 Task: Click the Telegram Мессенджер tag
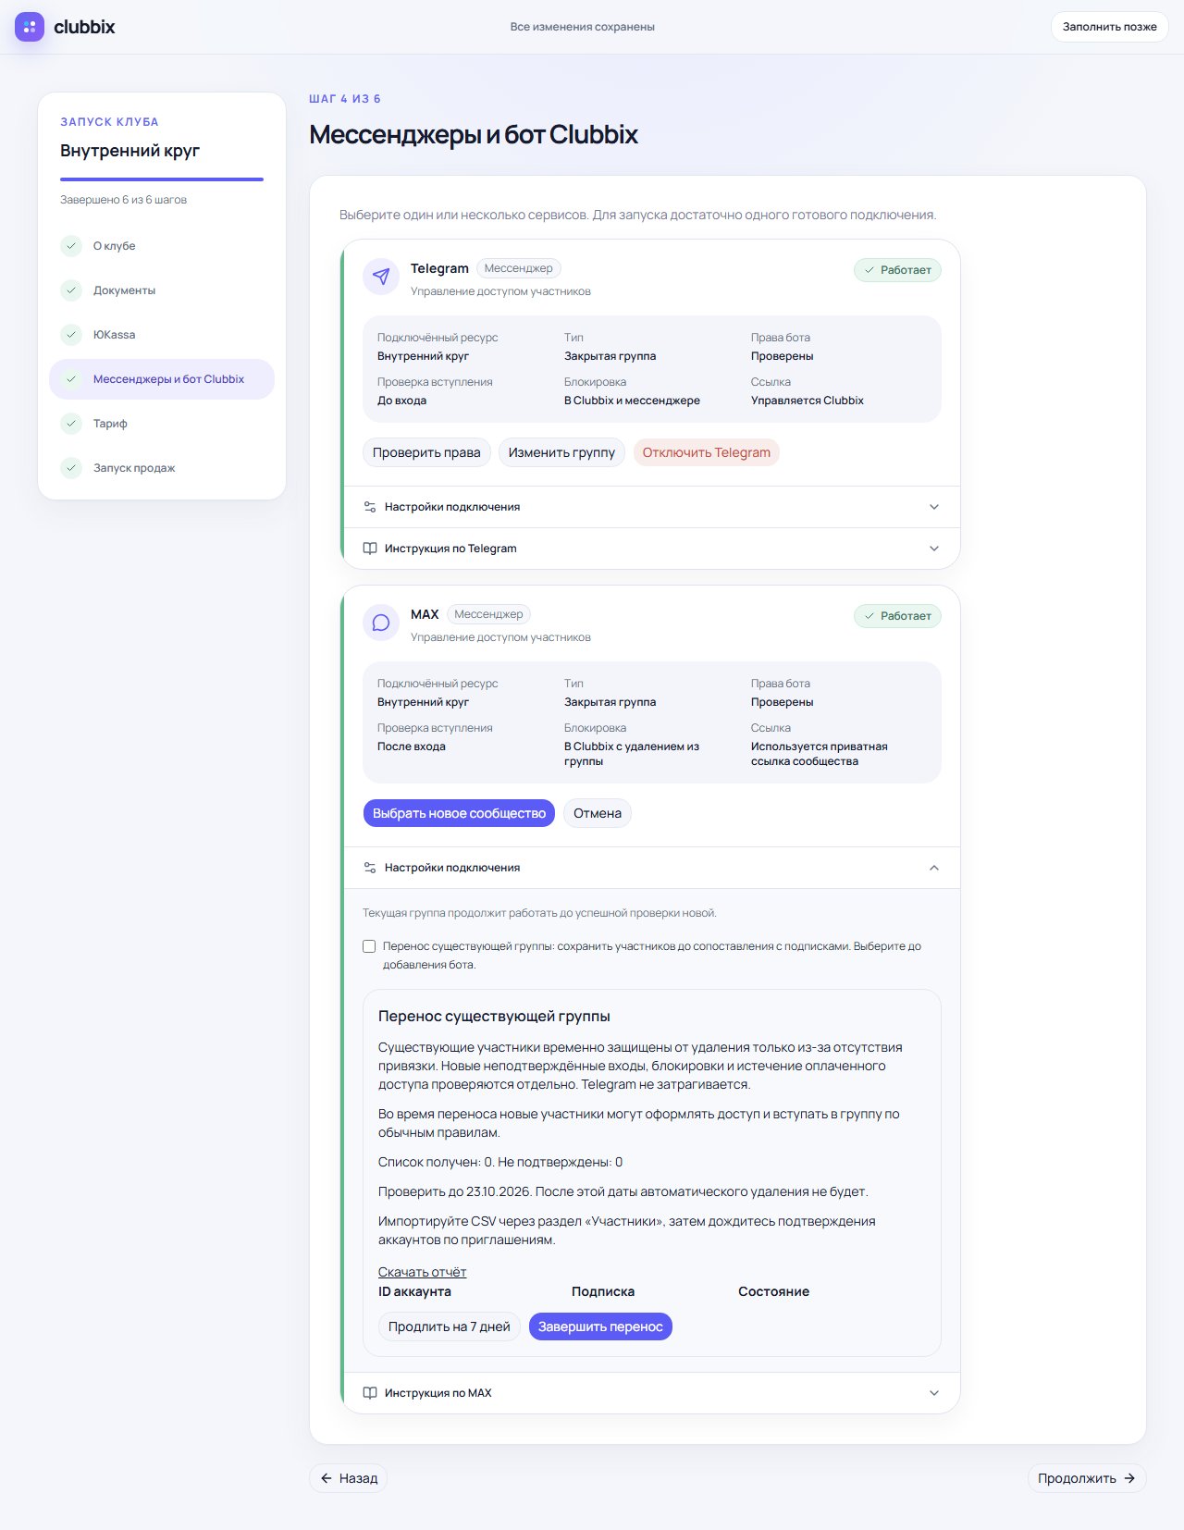(x=519, y=268)
